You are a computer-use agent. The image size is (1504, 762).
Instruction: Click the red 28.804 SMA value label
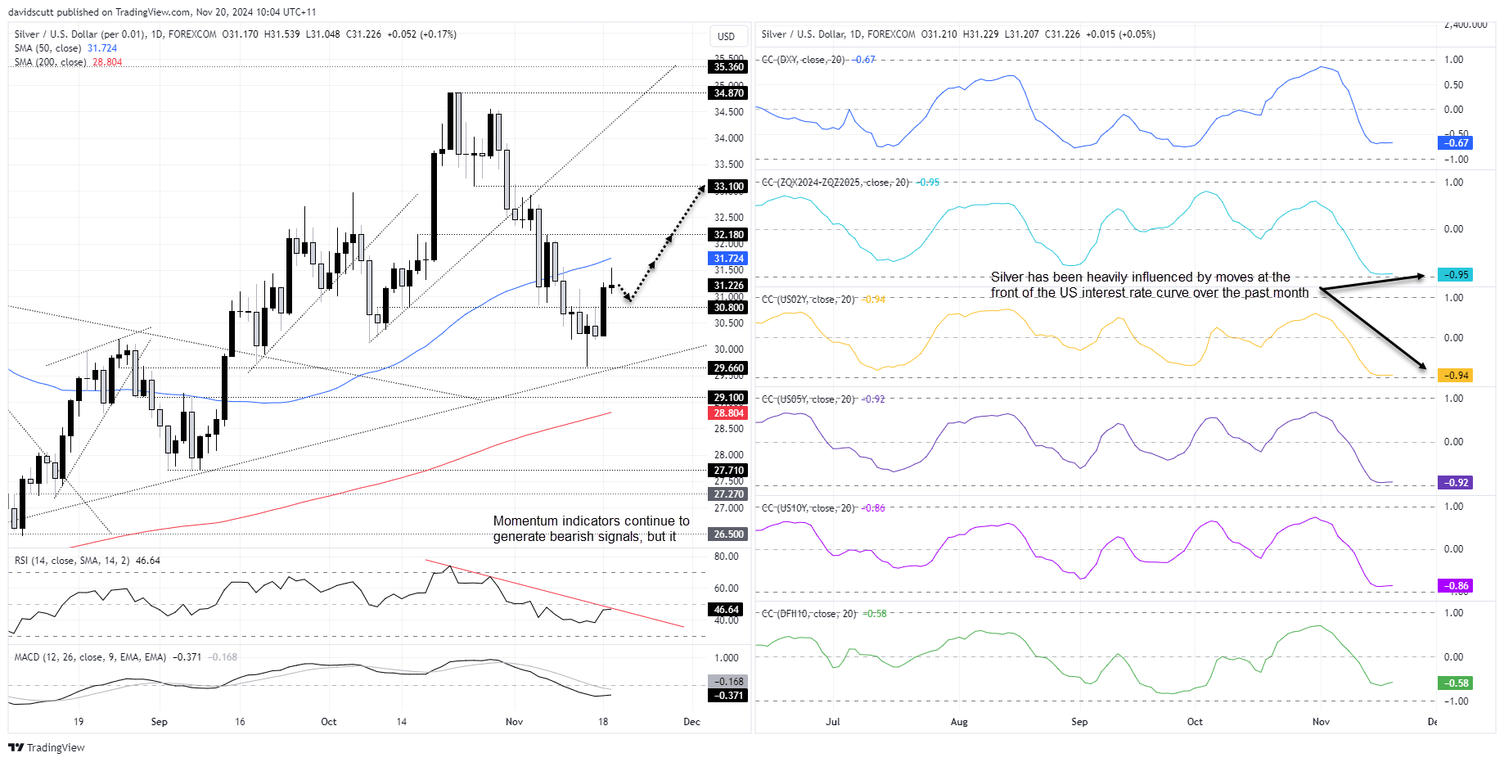[728, 413]
